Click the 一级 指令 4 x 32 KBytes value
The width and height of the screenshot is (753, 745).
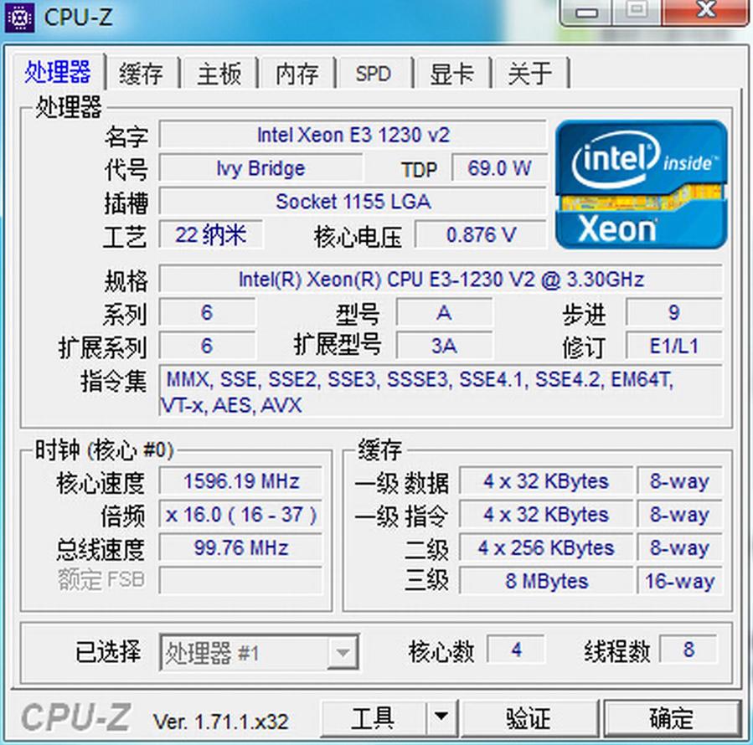point(546,515)
